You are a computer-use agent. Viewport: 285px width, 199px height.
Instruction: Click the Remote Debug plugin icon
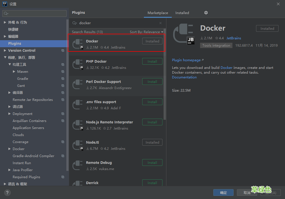coord(78,166)
